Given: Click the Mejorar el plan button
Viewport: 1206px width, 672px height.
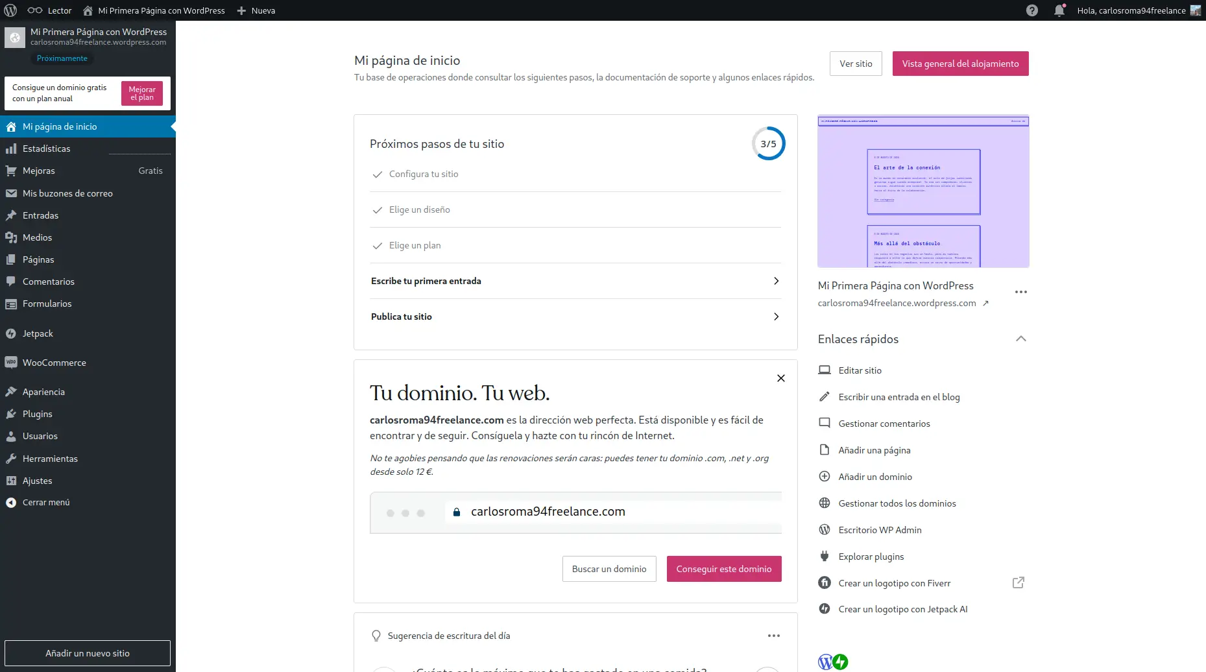Looking at the screenshot, I should click(142, 93).
